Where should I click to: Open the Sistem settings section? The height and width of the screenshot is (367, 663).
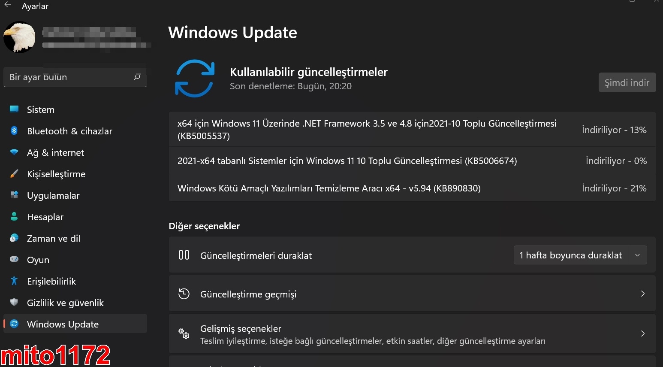tap(41, 110)
